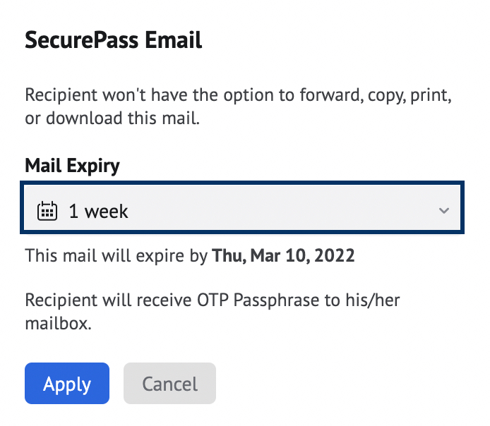Click the SecurePass Email dialog title
The image size is (490, 426).
coord(114,40)
